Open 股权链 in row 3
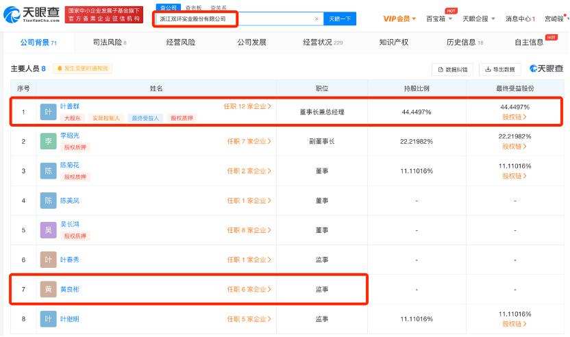This screenshot has width=570, height=337. tap(515, 176)
